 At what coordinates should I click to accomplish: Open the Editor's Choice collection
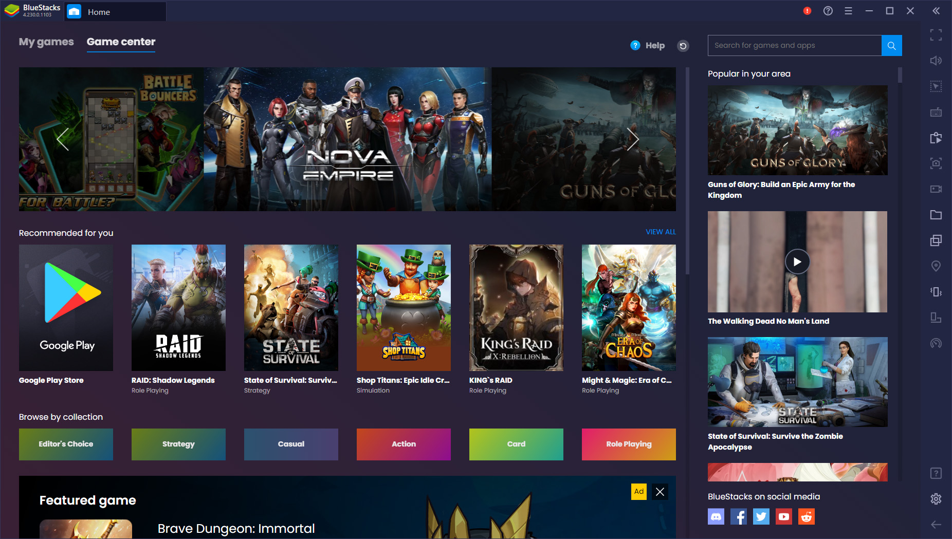(66, 444)
